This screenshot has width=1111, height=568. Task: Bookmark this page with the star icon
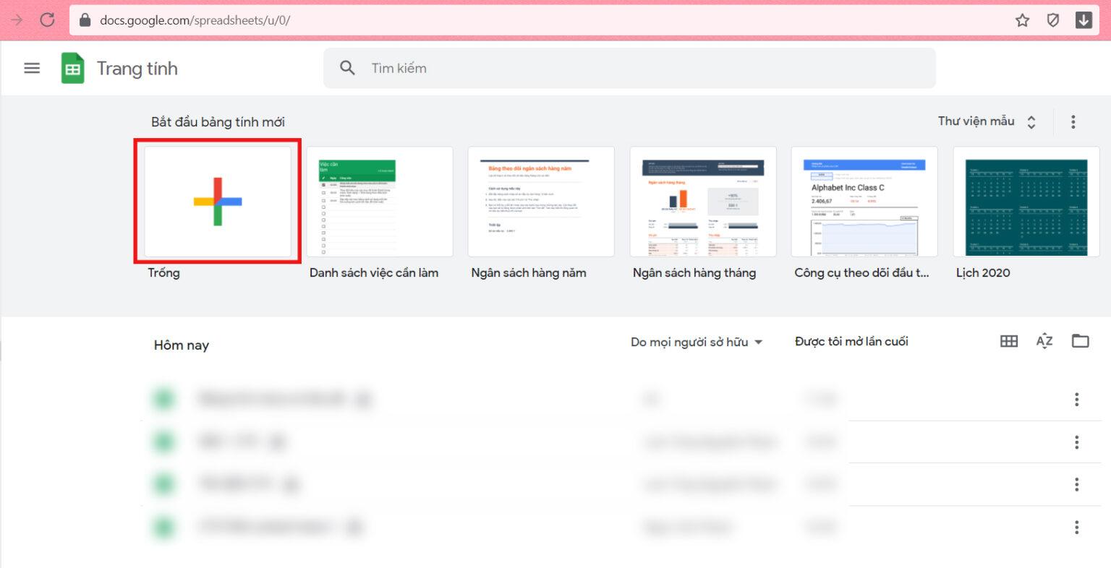[1022, 20]
